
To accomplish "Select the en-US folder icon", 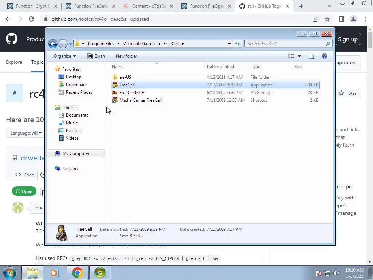I will [x=115, y=77].
